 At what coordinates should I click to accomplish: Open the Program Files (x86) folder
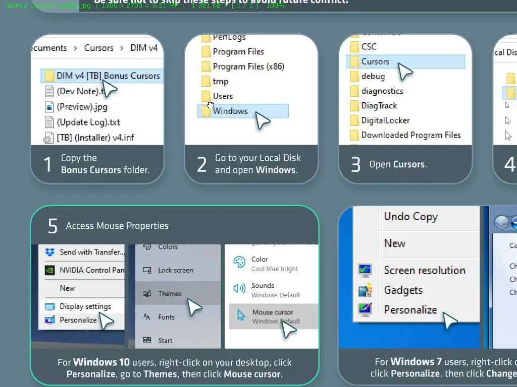[x=243, y=67]
